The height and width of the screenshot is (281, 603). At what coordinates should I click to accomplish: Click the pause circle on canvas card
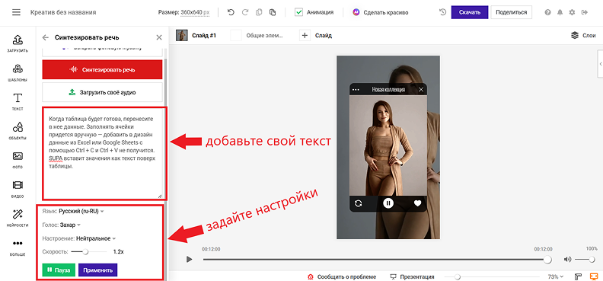click(388, 203)
